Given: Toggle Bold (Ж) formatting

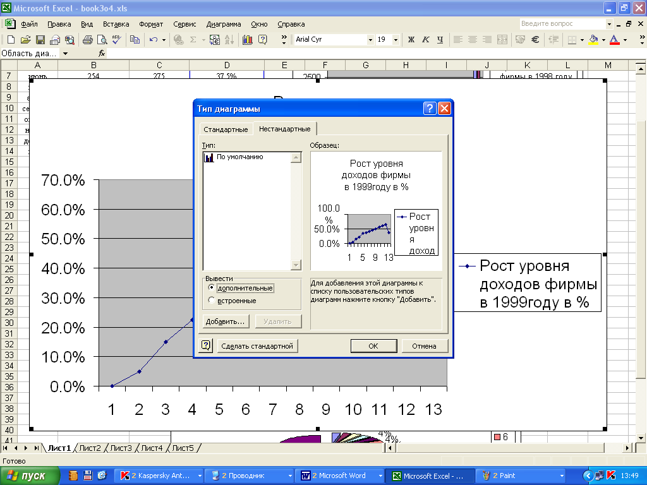Looking at the screenshot, I should [x=411, y=40].
